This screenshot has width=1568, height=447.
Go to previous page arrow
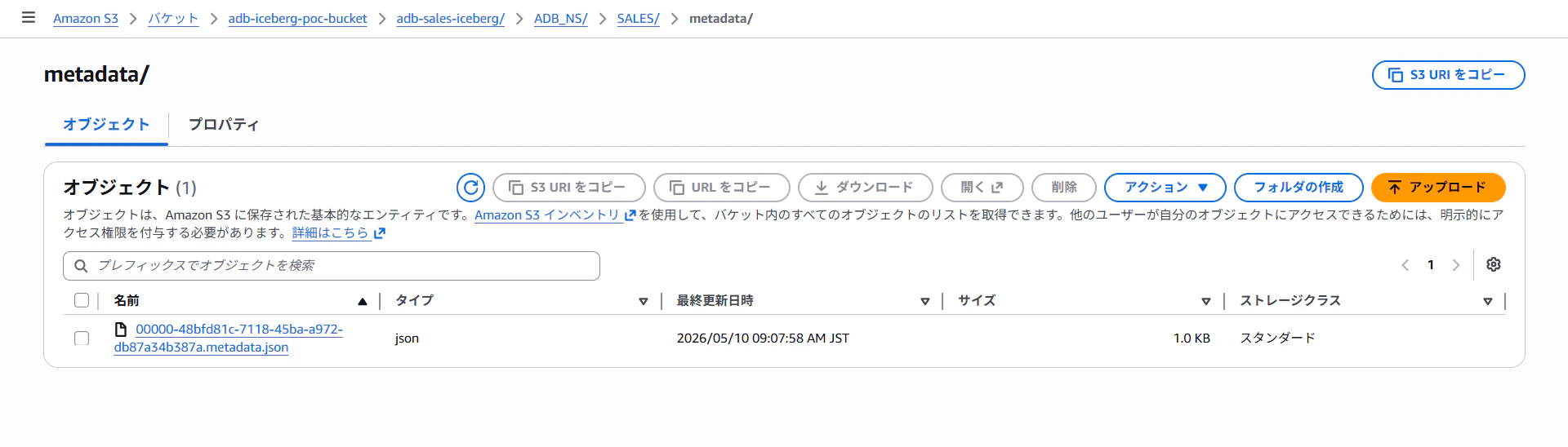click(x=1405, y=265)
